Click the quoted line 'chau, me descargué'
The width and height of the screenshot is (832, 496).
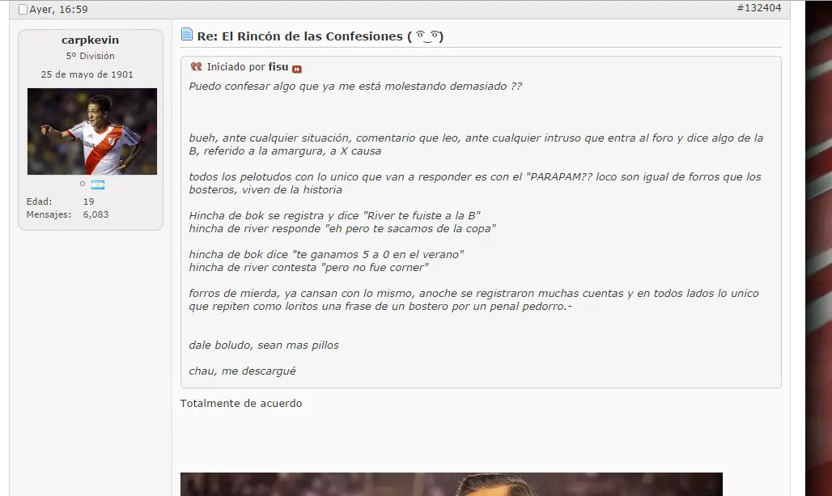(243, 371)
